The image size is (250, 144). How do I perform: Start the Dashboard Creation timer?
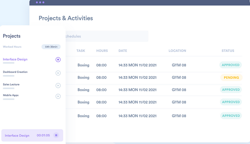(x=58, y=73)
